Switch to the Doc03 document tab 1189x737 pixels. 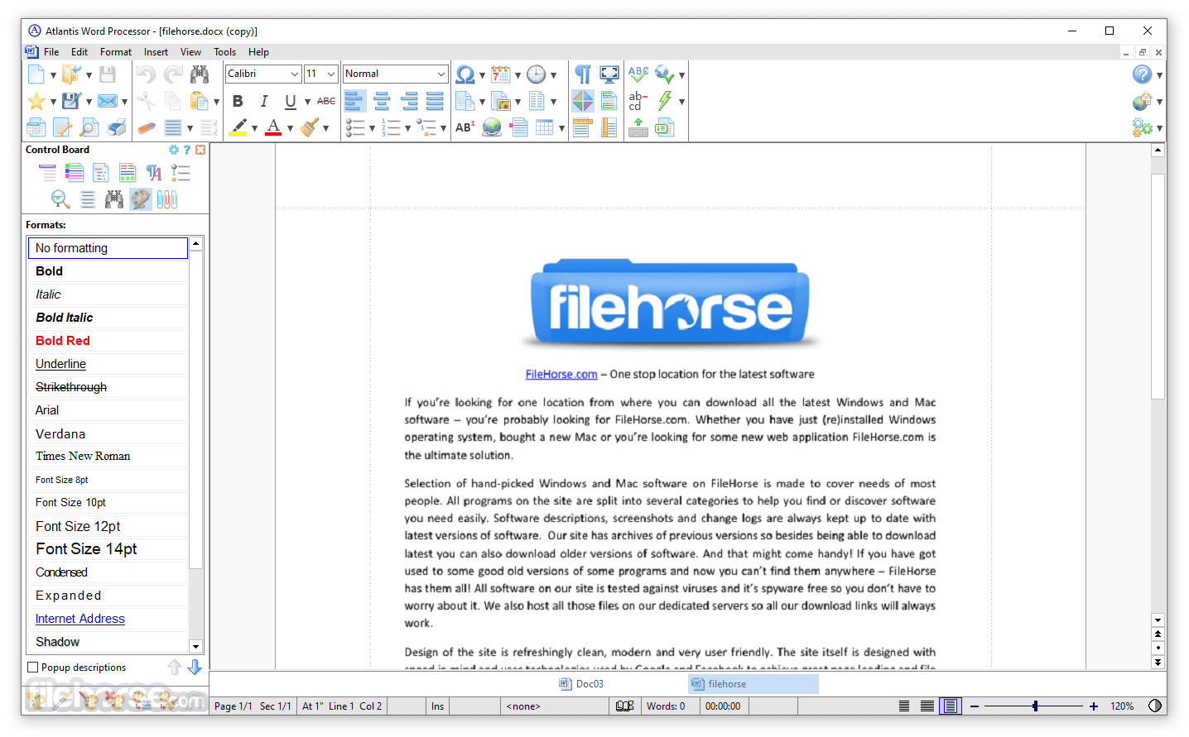[581, 684]
